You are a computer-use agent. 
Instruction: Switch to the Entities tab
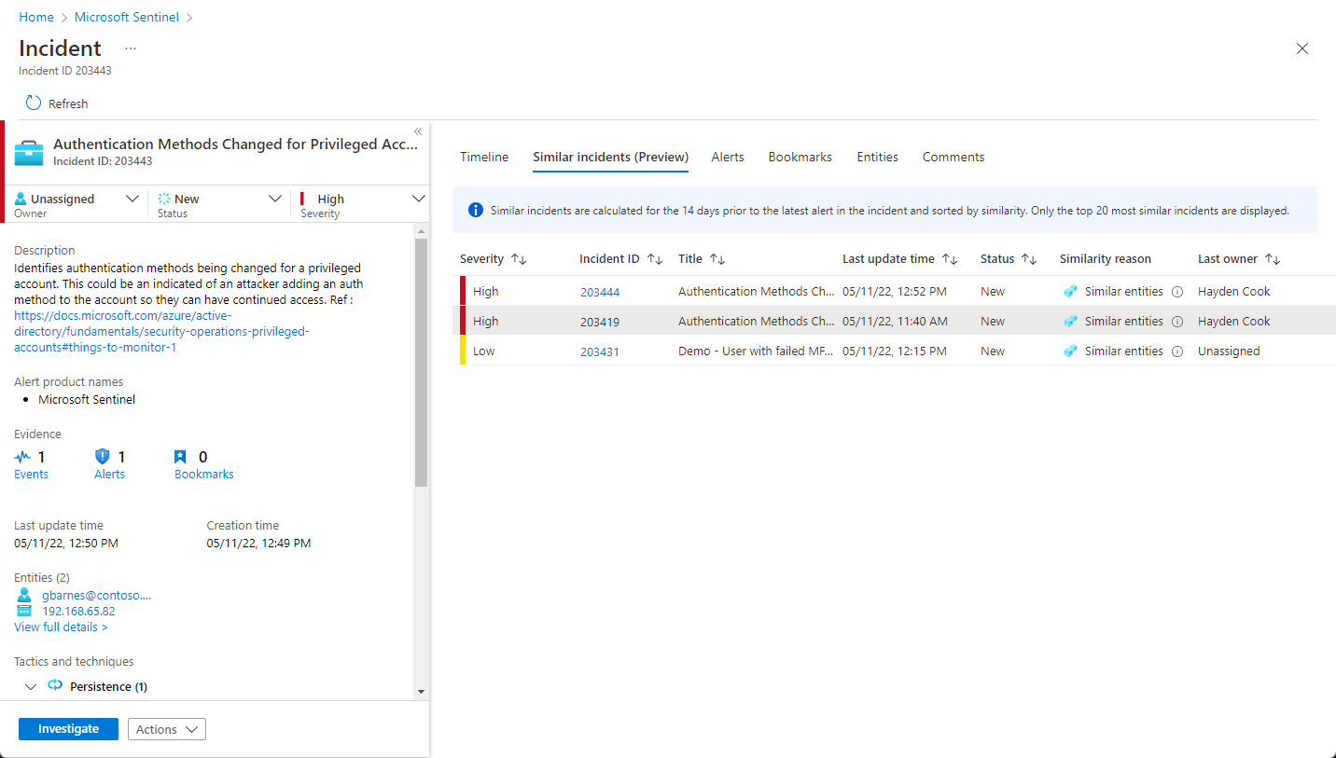click(878, 157)
